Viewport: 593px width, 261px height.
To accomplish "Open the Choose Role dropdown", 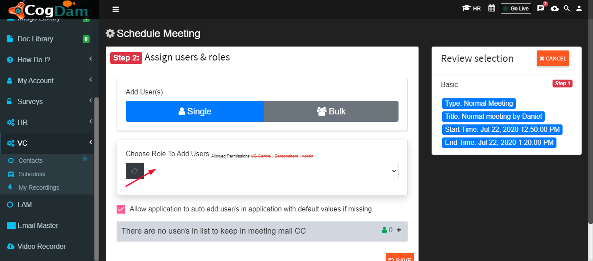I will 271,171.
